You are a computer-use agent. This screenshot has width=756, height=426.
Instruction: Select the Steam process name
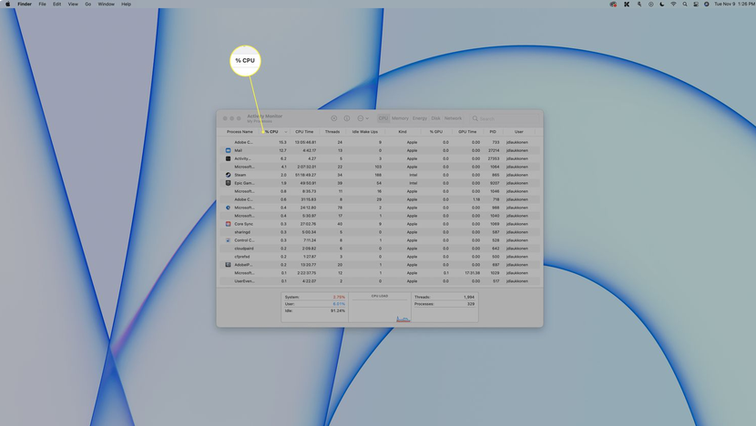click(x=240, y=175)
